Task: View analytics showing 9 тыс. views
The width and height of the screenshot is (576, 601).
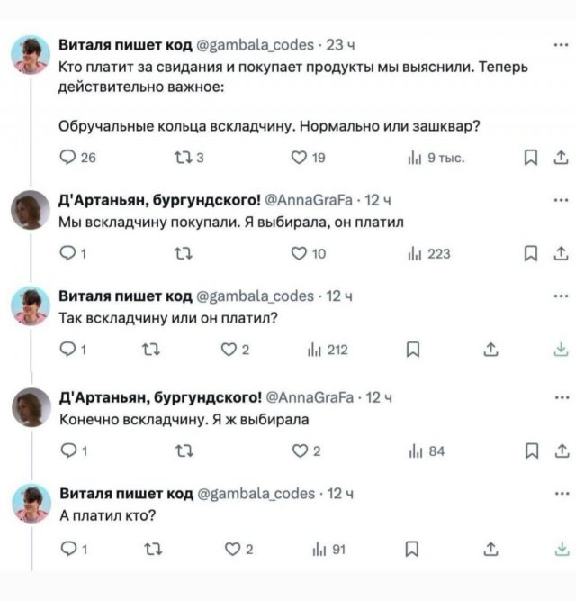Action: pyautogui.click(x=417, y=159)
